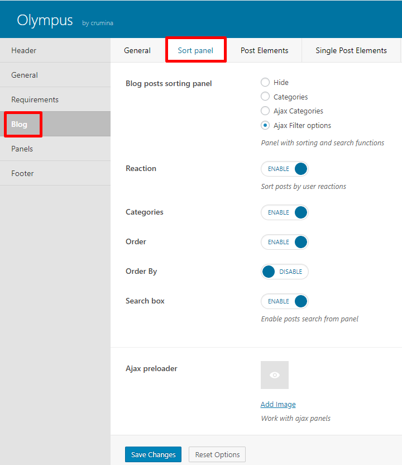Select the Ajax Filter options radio button
402x465 pixels.
(265, 125)
